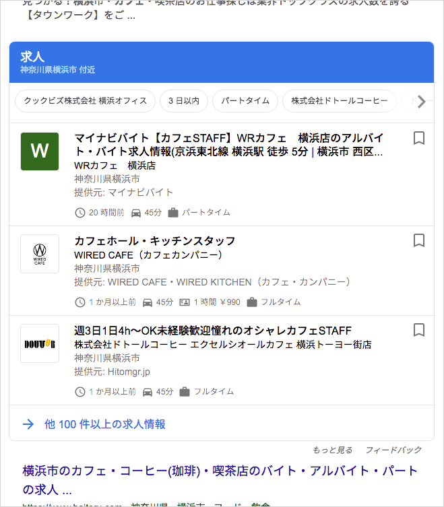Screen dimensions: 444x507
Task: Click clock icon in WIRED CAFE listing
Action: point(80,302)
